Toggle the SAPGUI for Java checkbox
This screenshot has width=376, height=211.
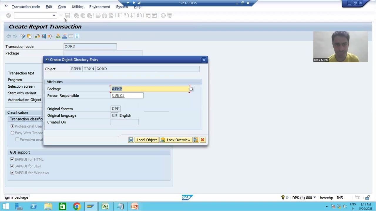(12, 166)
